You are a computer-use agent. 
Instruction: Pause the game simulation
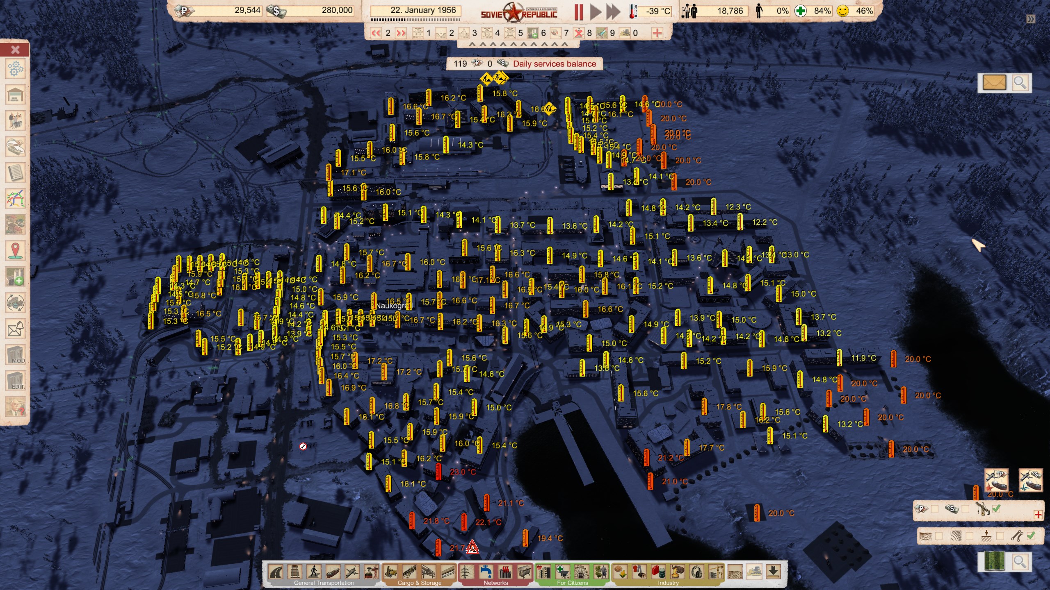(579, 12)
